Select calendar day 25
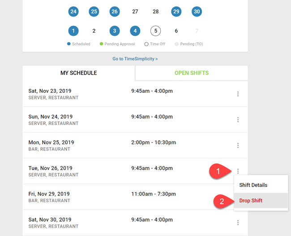The image size is (291, 236). point(94,12)
